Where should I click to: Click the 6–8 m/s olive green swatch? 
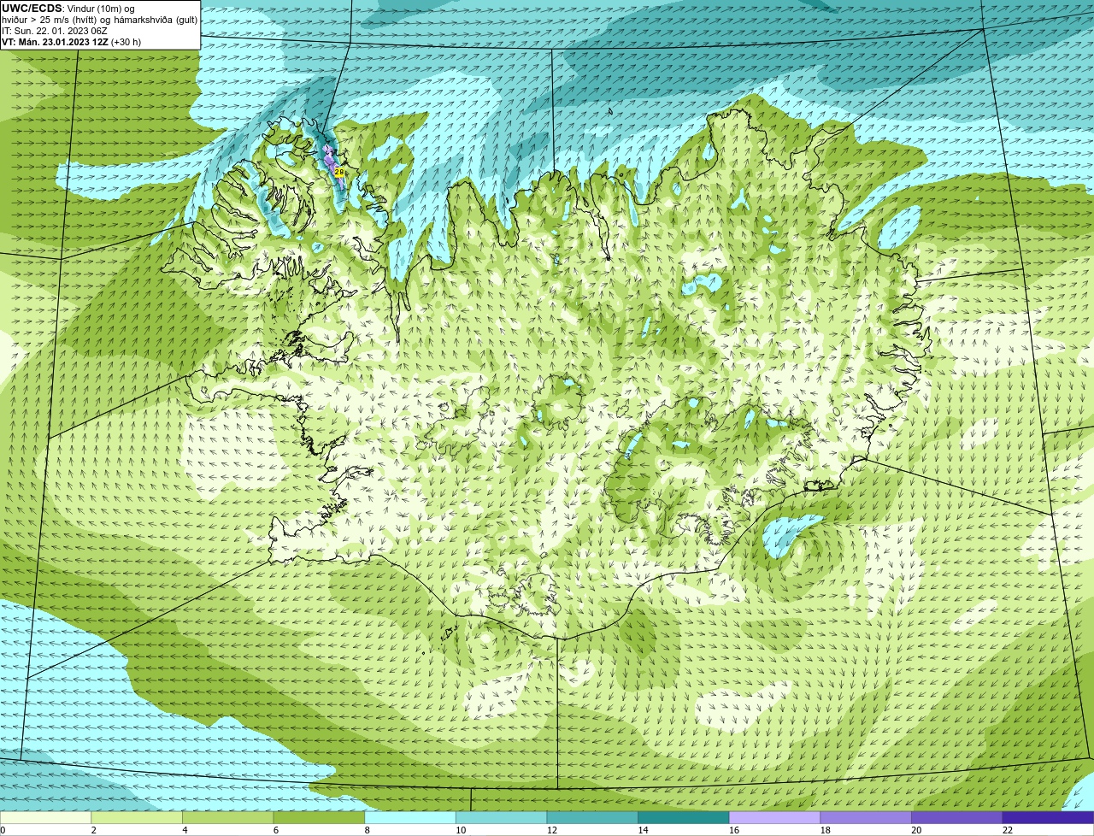(x=319, y=817)
